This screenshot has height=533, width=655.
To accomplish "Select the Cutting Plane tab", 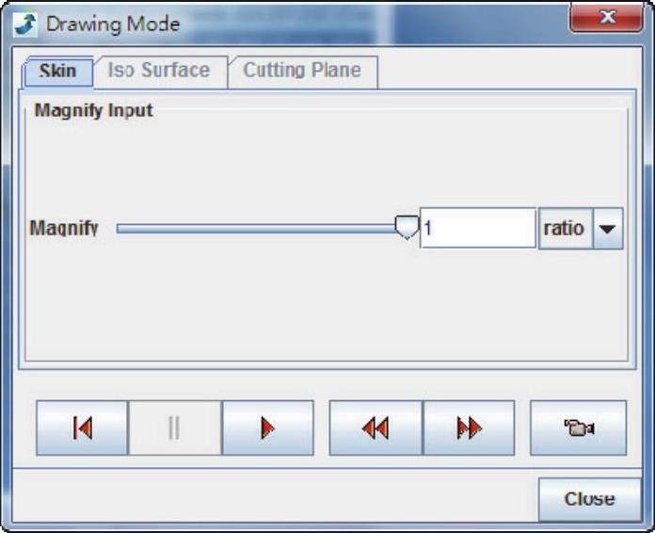I will [x=301, y=71].
